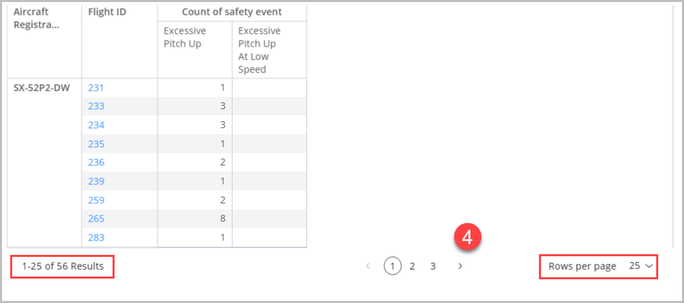This screenshot has height=303, width=684.
Task: Go to previous page using left chevron
Action: (367, 266)
